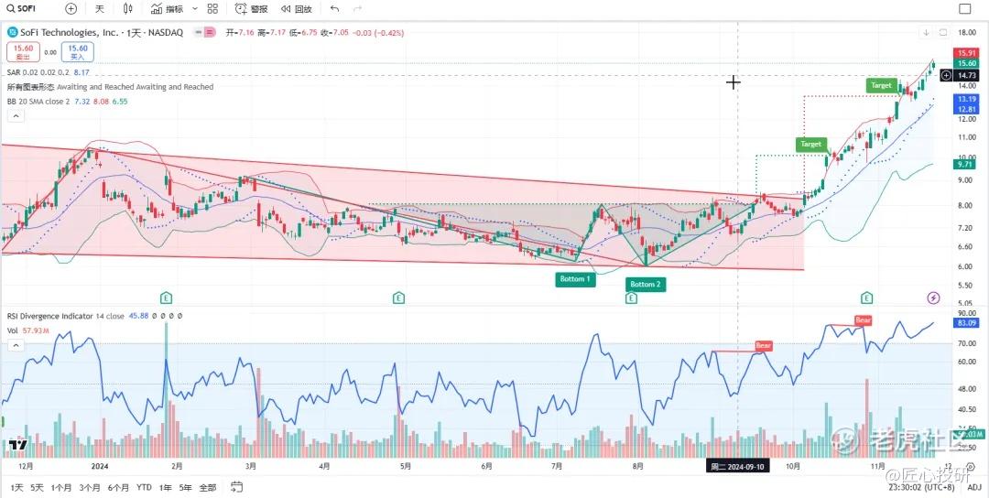Set the range to 1个月
989x498 pixels.
coord(61,487)
